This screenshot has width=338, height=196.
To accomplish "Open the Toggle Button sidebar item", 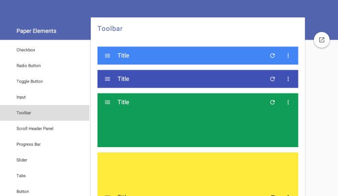I will coord(44,81).
